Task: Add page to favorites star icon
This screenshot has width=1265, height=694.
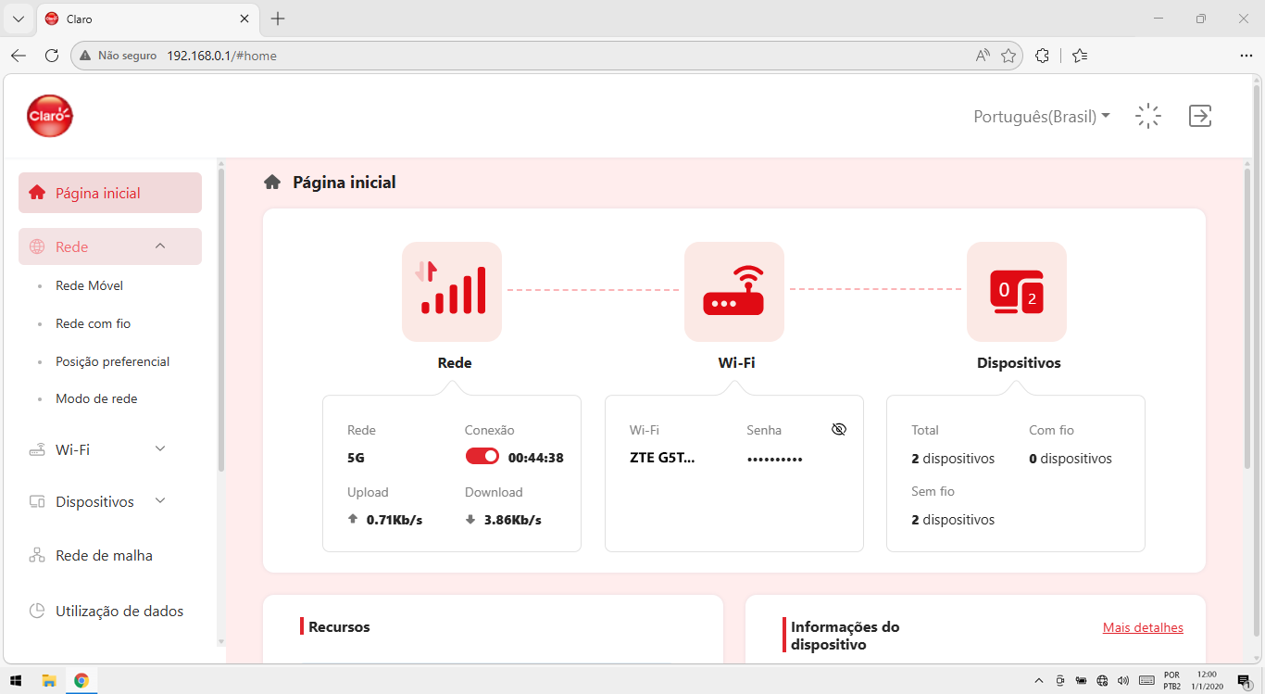Action: coord(1008,56)
